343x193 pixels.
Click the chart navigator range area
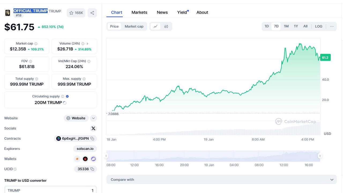click(x=213, y=156)
